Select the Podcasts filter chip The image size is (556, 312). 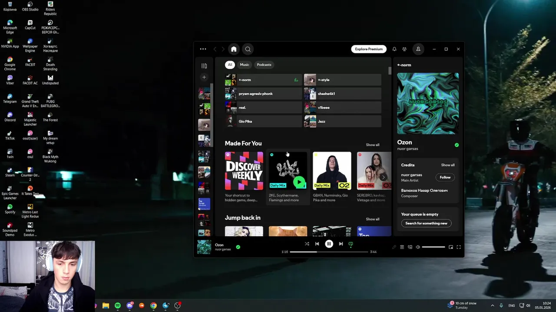click(264, 65)
